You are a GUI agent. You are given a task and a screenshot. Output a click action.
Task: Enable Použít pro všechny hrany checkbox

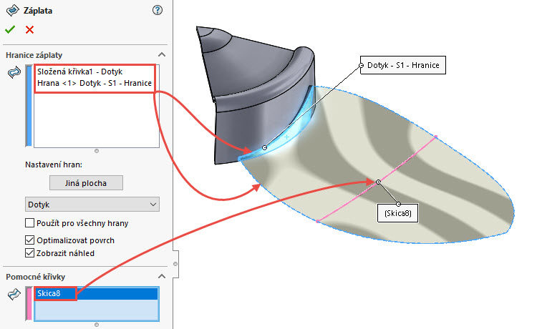point(29,223)
